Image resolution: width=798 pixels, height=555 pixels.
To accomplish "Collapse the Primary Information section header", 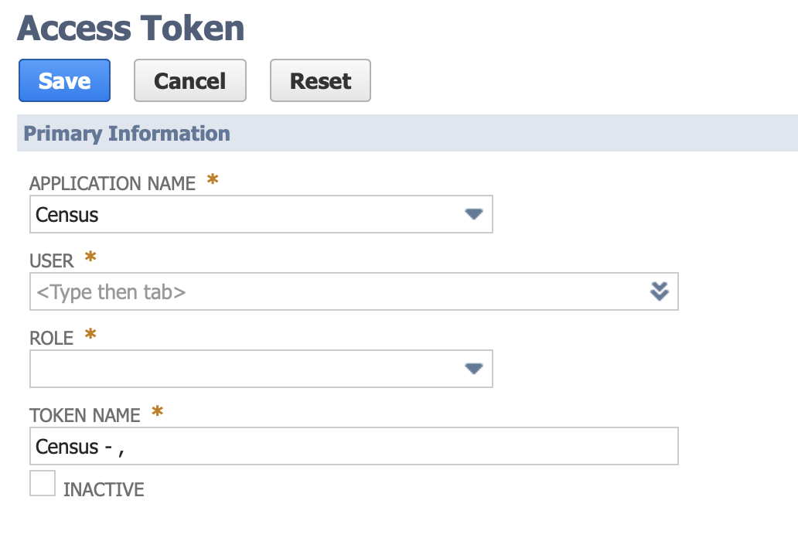I will click(127, 133).
